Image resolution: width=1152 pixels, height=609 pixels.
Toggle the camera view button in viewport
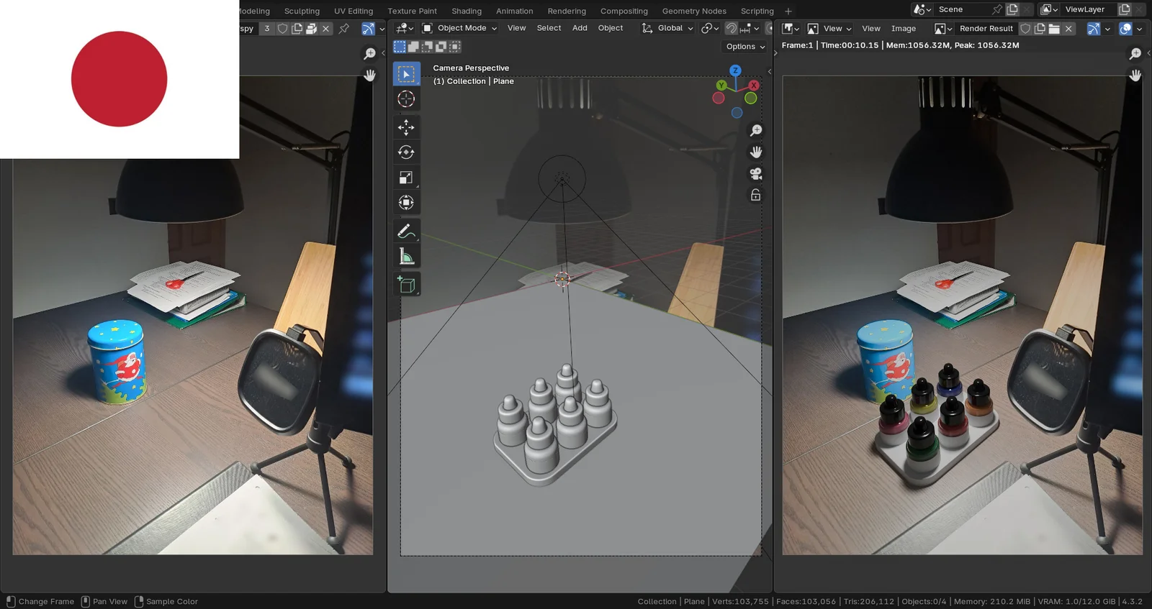pos(755,174)
